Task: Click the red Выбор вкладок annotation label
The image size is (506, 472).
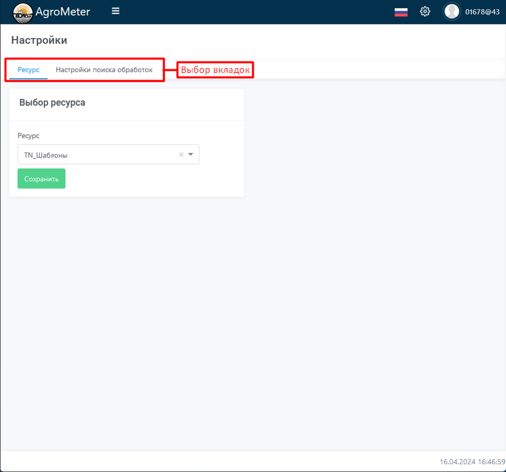Action: click(215, 70)
